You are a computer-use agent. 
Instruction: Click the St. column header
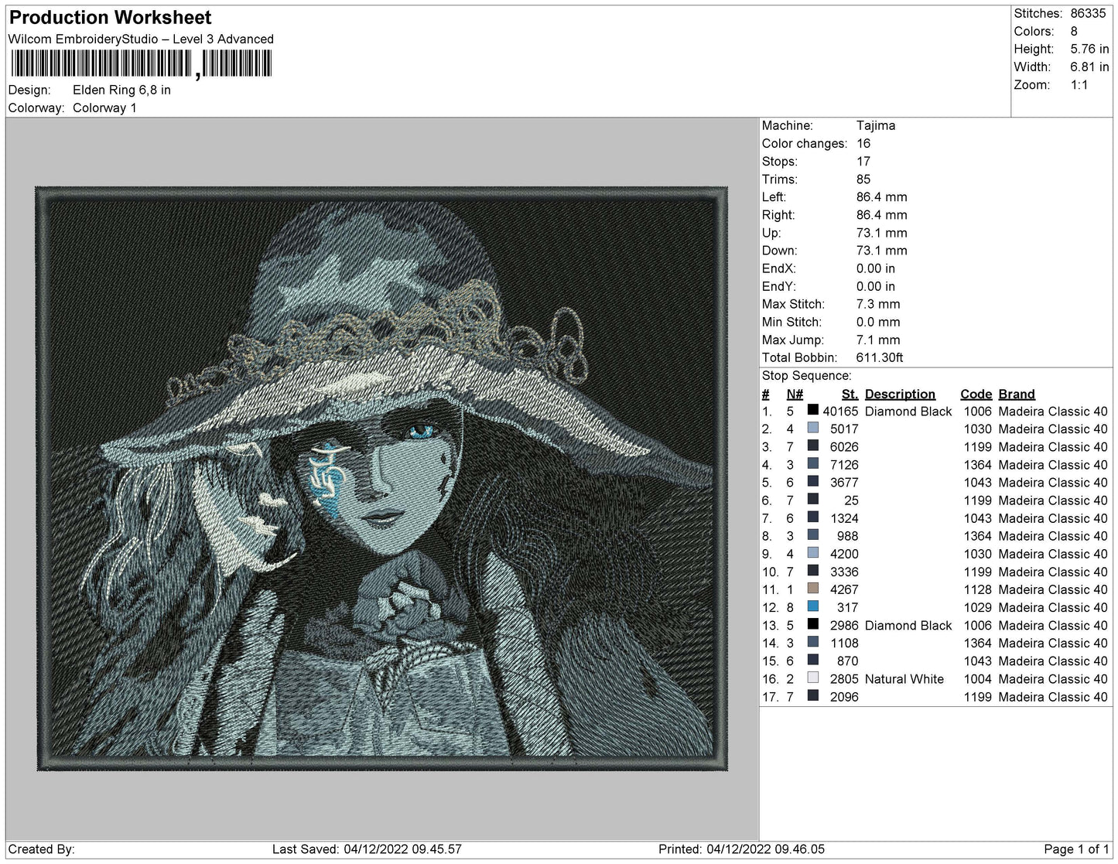click(850, 394)
